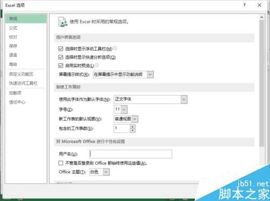Toggle 选择时显示浮动工具栏 checkbox
The image size is (270, 201).
[60, 49]
